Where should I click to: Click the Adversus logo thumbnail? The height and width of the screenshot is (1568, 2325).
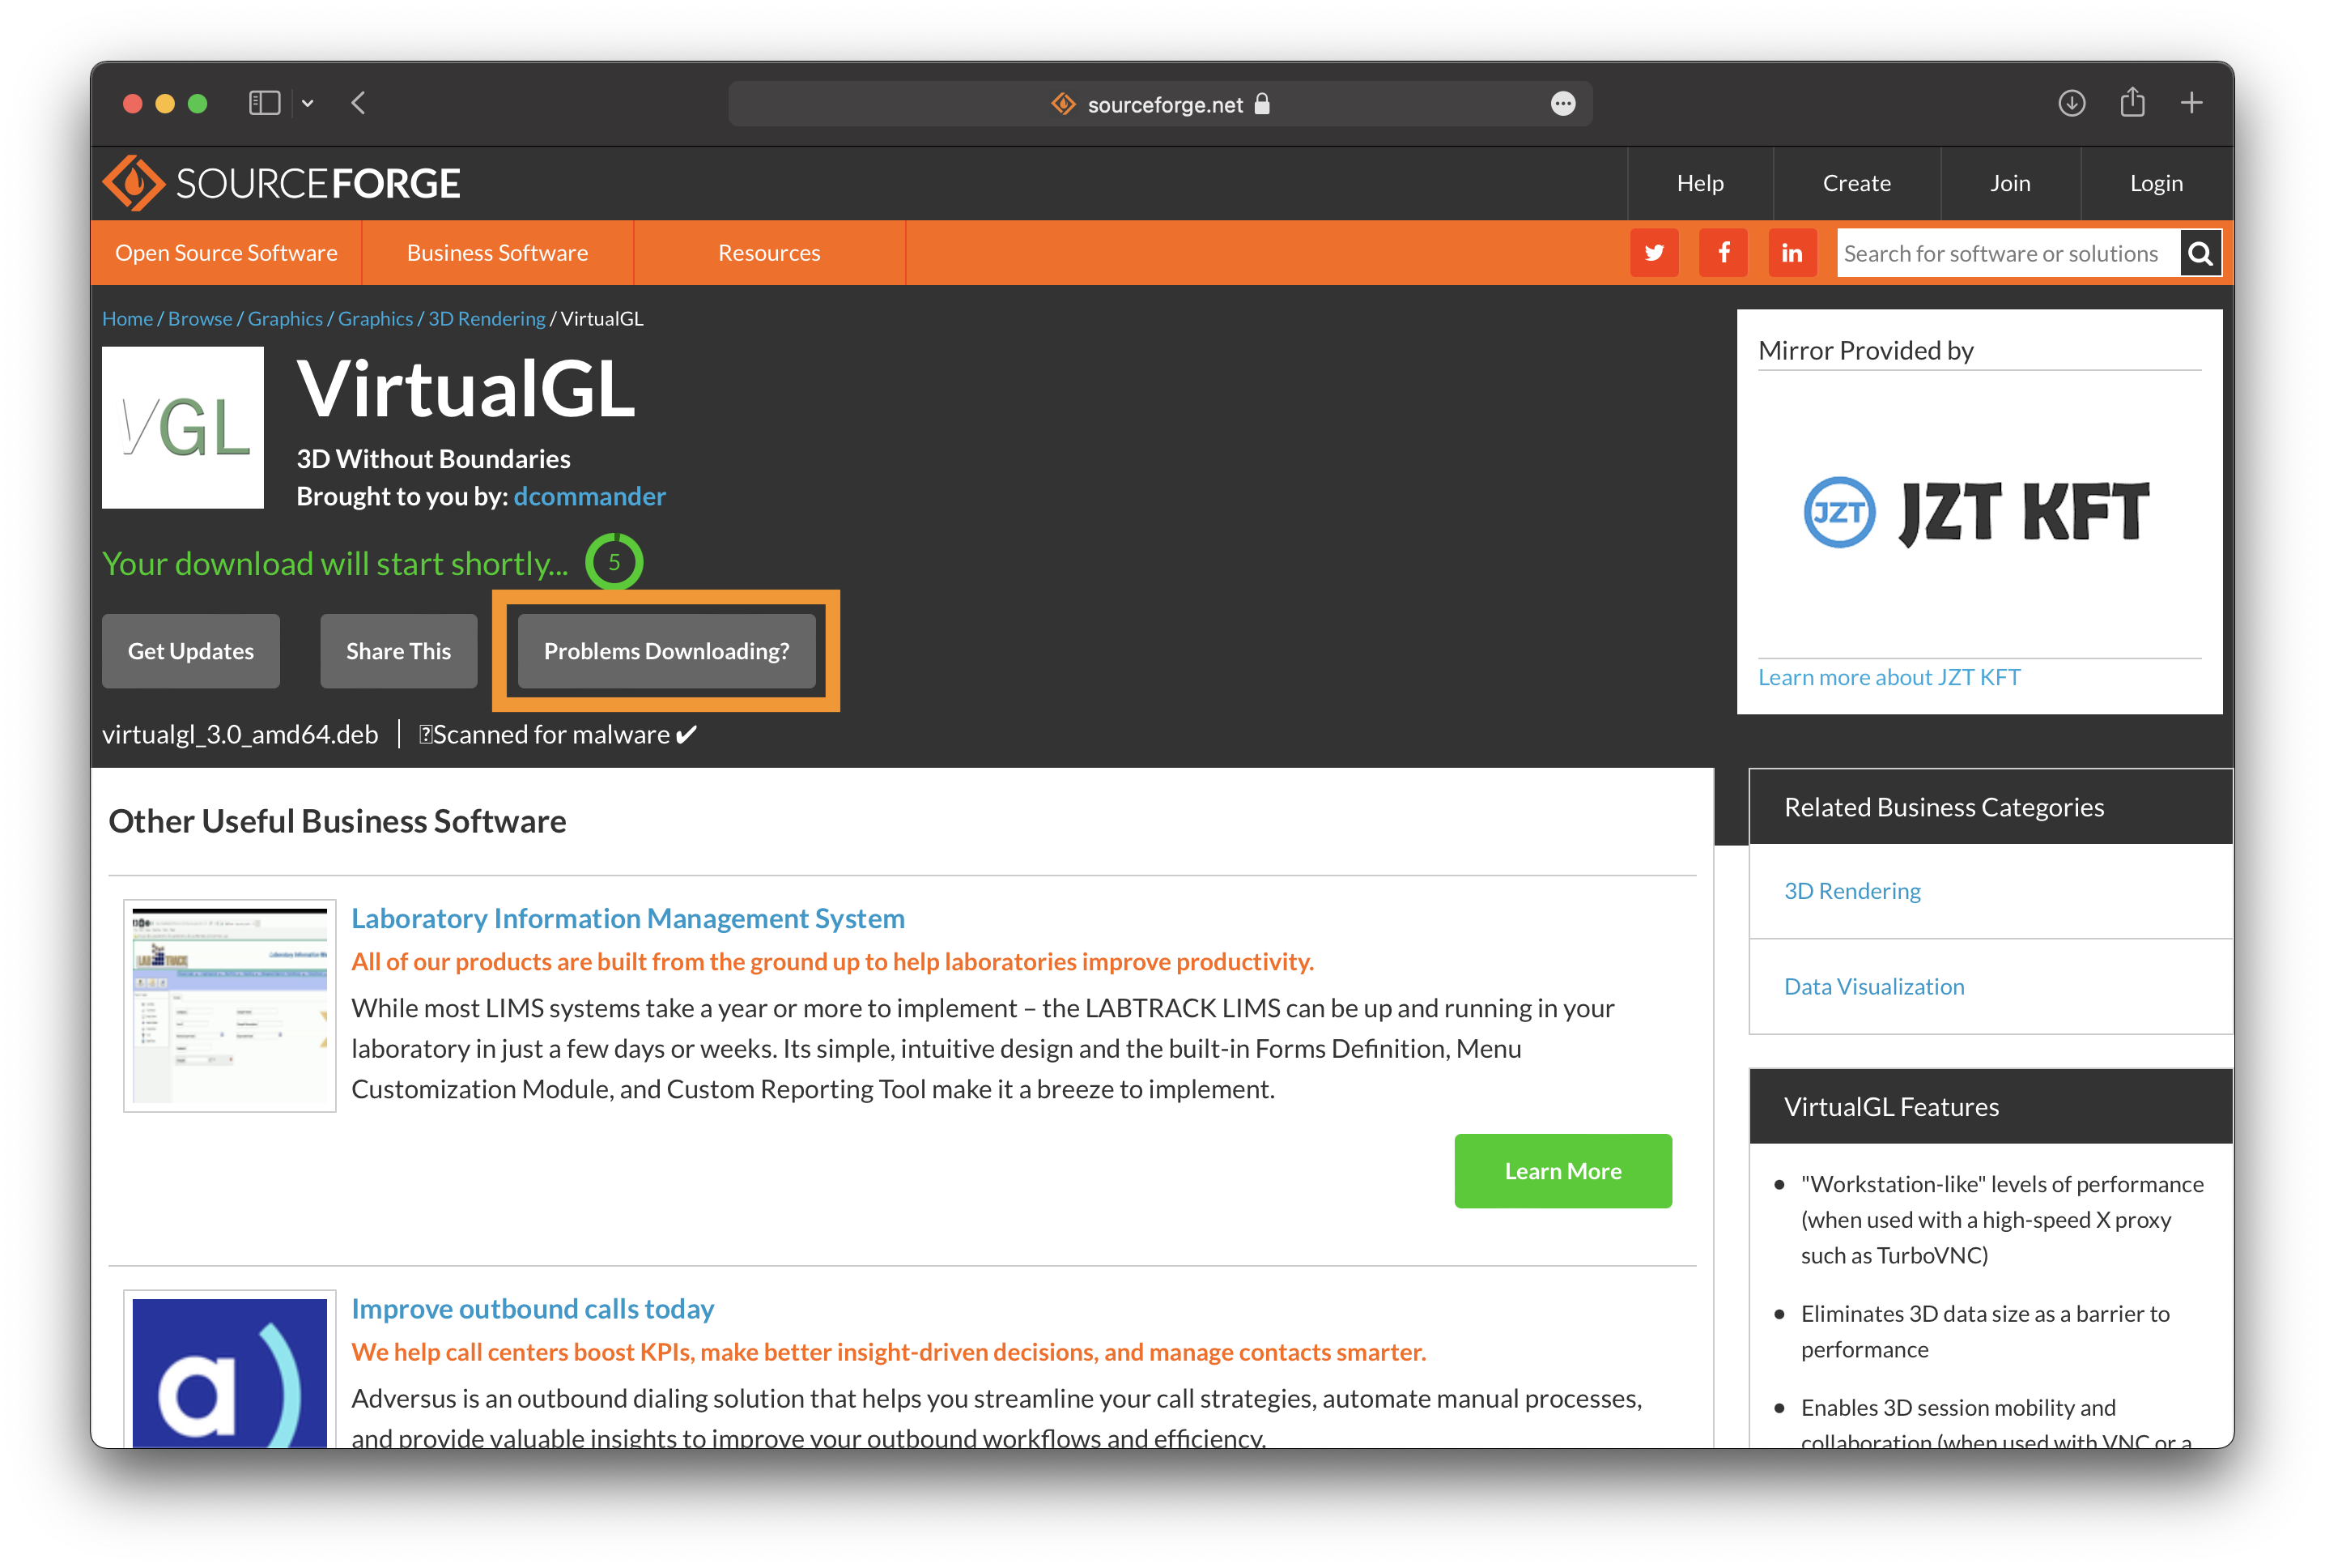230,1372
